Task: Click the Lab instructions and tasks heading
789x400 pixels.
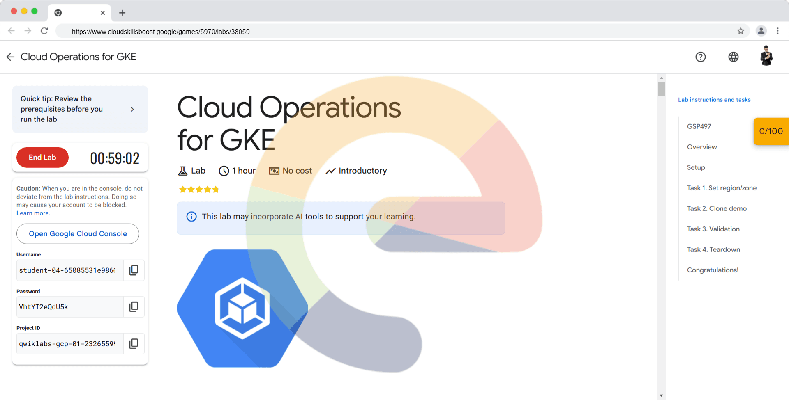Action: click(x=714, y=100)
